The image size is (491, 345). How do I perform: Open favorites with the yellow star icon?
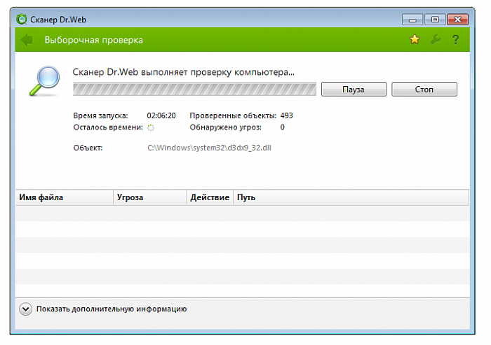click(415, 39)
